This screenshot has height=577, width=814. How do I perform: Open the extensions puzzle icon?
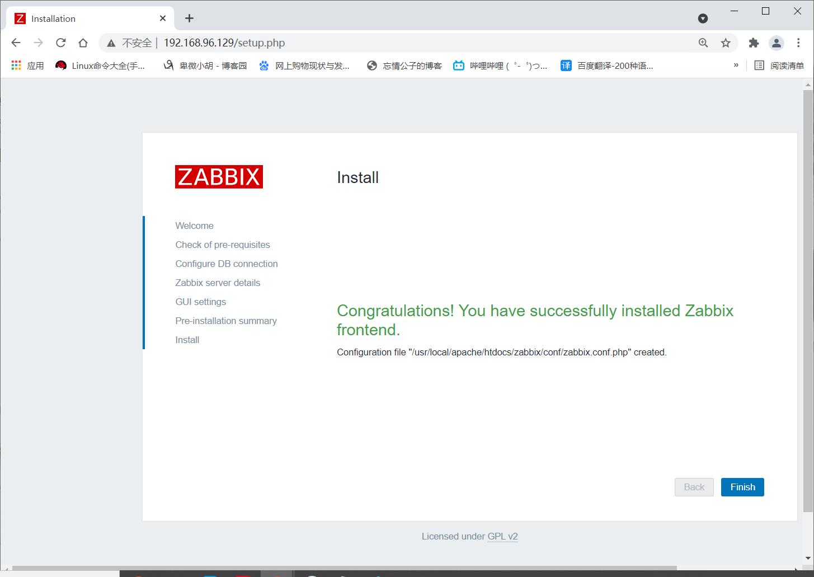[x=754, y=43]
